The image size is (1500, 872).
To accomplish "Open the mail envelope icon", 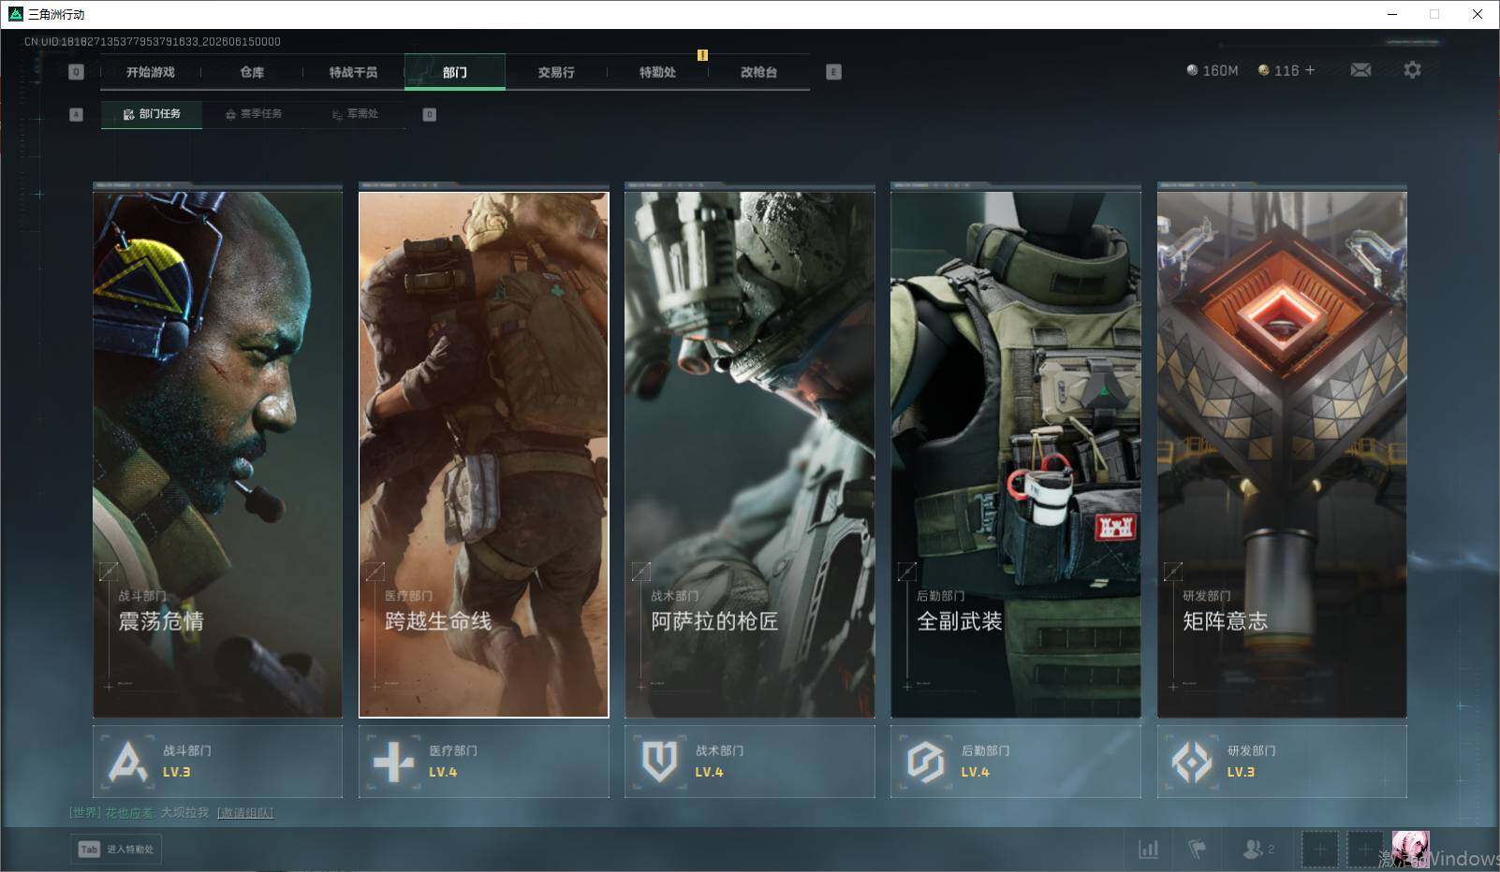I will 1360,70.
